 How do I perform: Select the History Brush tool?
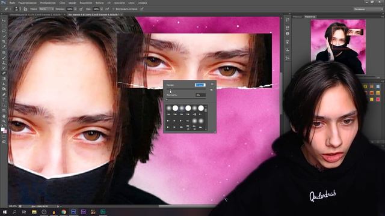pyautogui.click(x=4, y=68)
